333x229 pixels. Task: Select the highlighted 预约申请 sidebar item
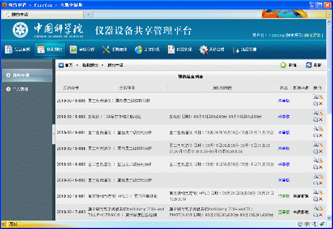(26, 75)
